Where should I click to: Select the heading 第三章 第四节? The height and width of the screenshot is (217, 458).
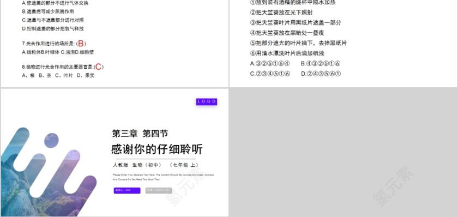[x=140, y=134]
